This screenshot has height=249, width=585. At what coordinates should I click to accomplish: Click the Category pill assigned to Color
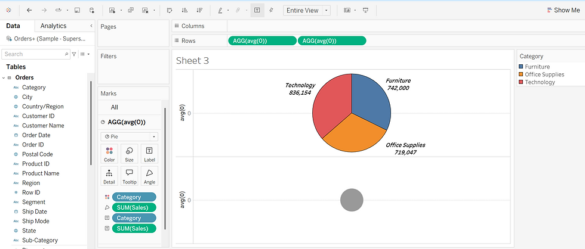pos(134,197)
